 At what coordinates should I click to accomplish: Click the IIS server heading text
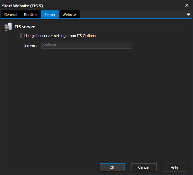25,27
